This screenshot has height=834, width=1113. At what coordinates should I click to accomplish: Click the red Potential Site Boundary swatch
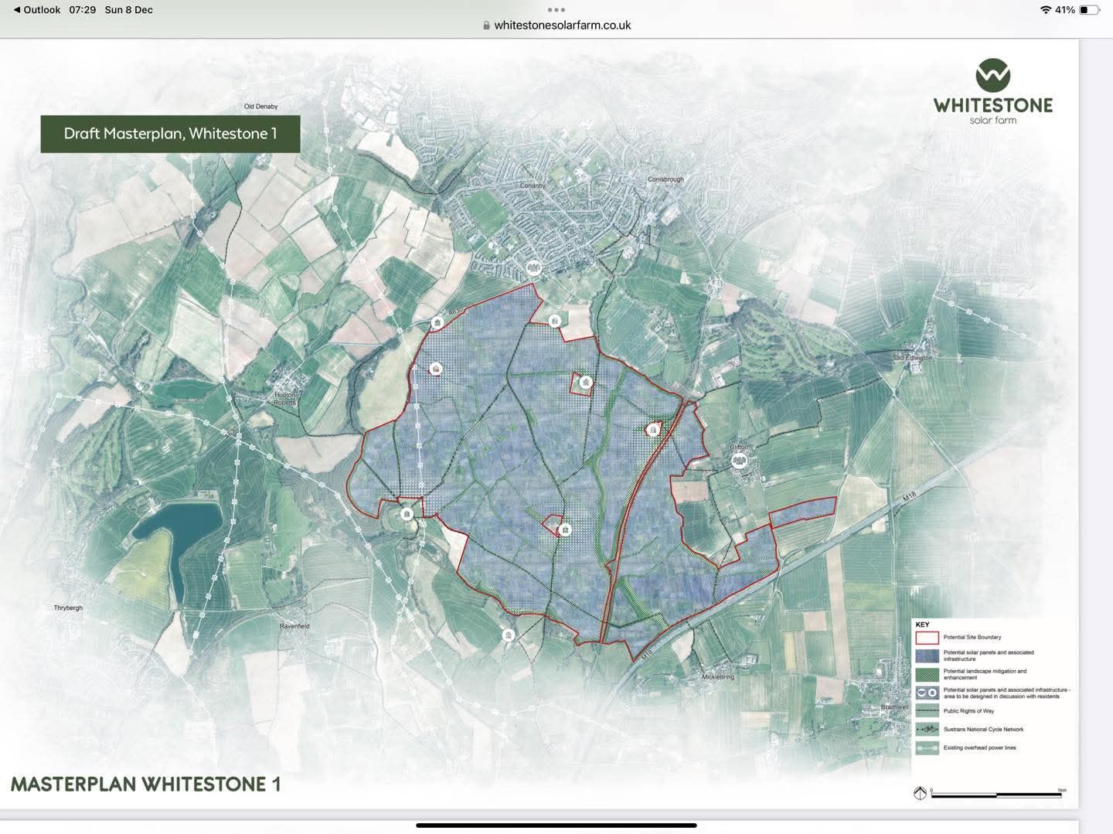coord(927,638)
